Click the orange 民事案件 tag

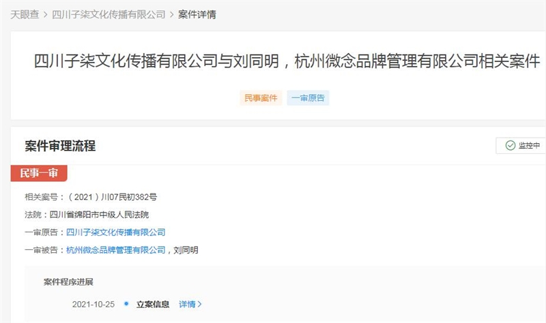pyautogui.click(x=261, y=98)
